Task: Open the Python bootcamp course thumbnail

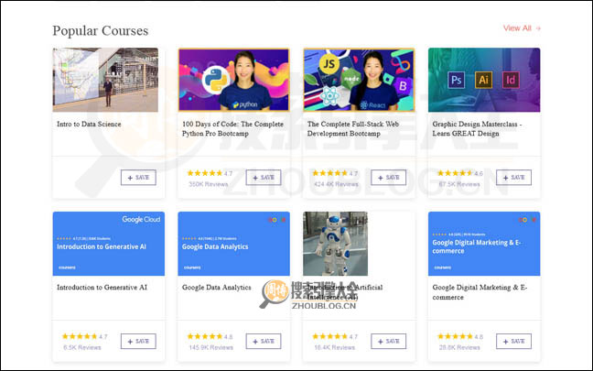Action: [233, 80]
